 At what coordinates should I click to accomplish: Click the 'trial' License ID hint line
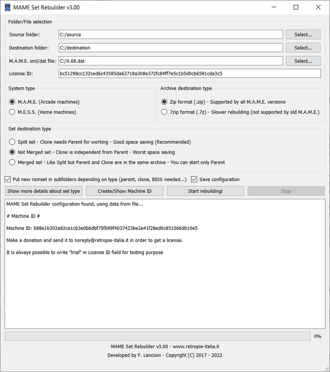point(85,252)
